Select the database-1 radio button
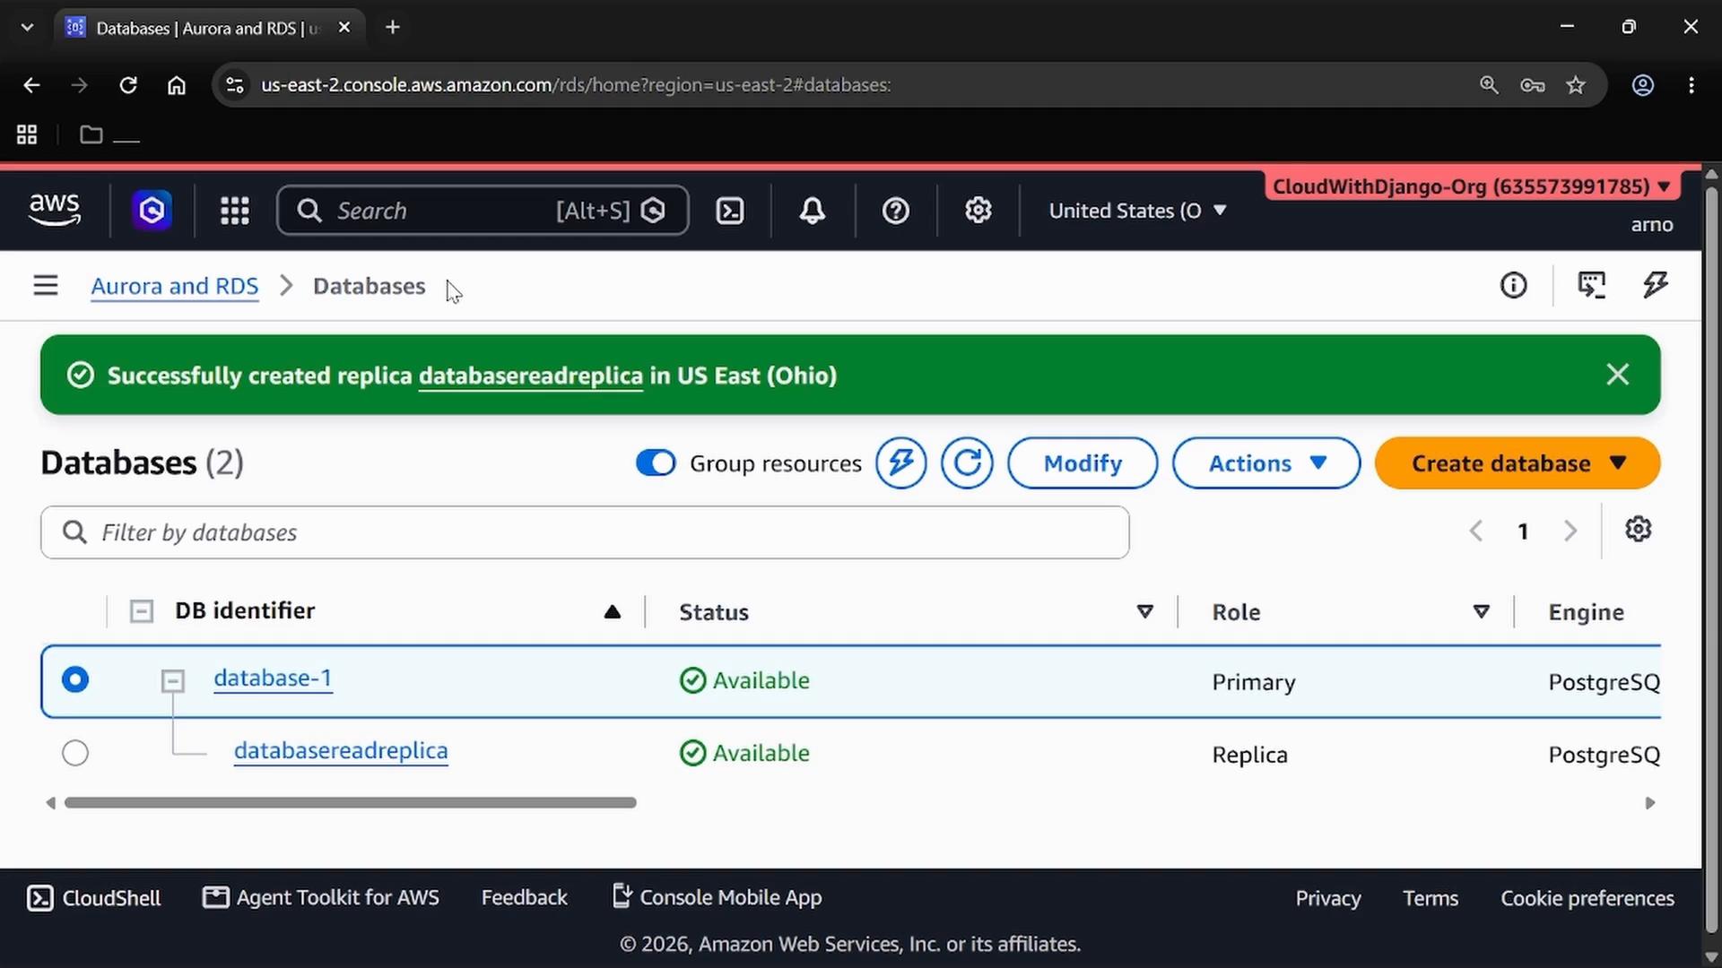This screenshot has width=1722, height=968. click(75, 680)
